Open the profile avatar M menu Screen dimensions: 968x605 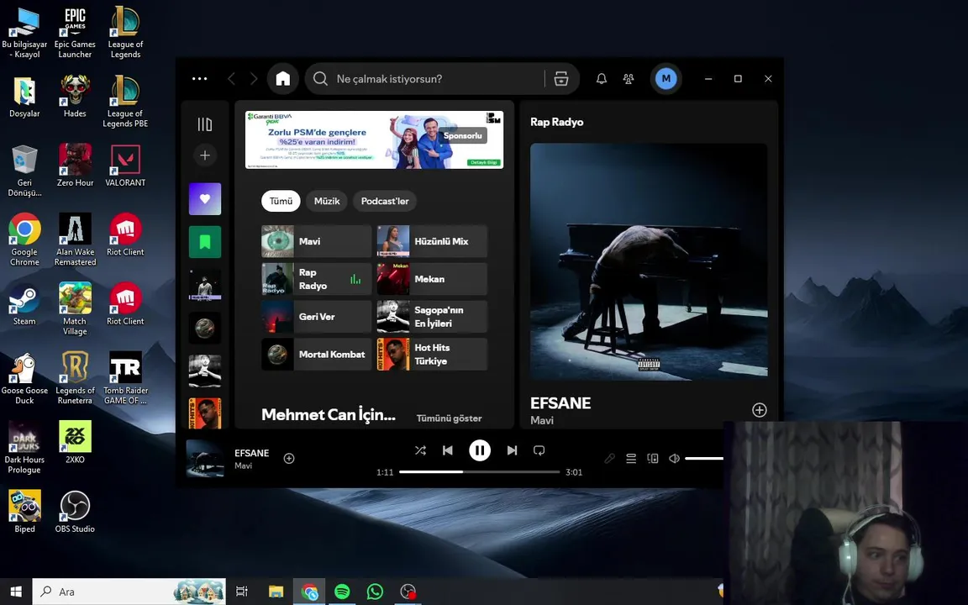665,78
